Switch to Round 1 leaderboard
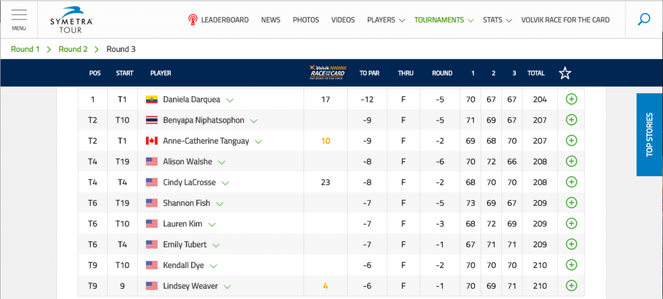663x299 pixels. click(25, 49)
